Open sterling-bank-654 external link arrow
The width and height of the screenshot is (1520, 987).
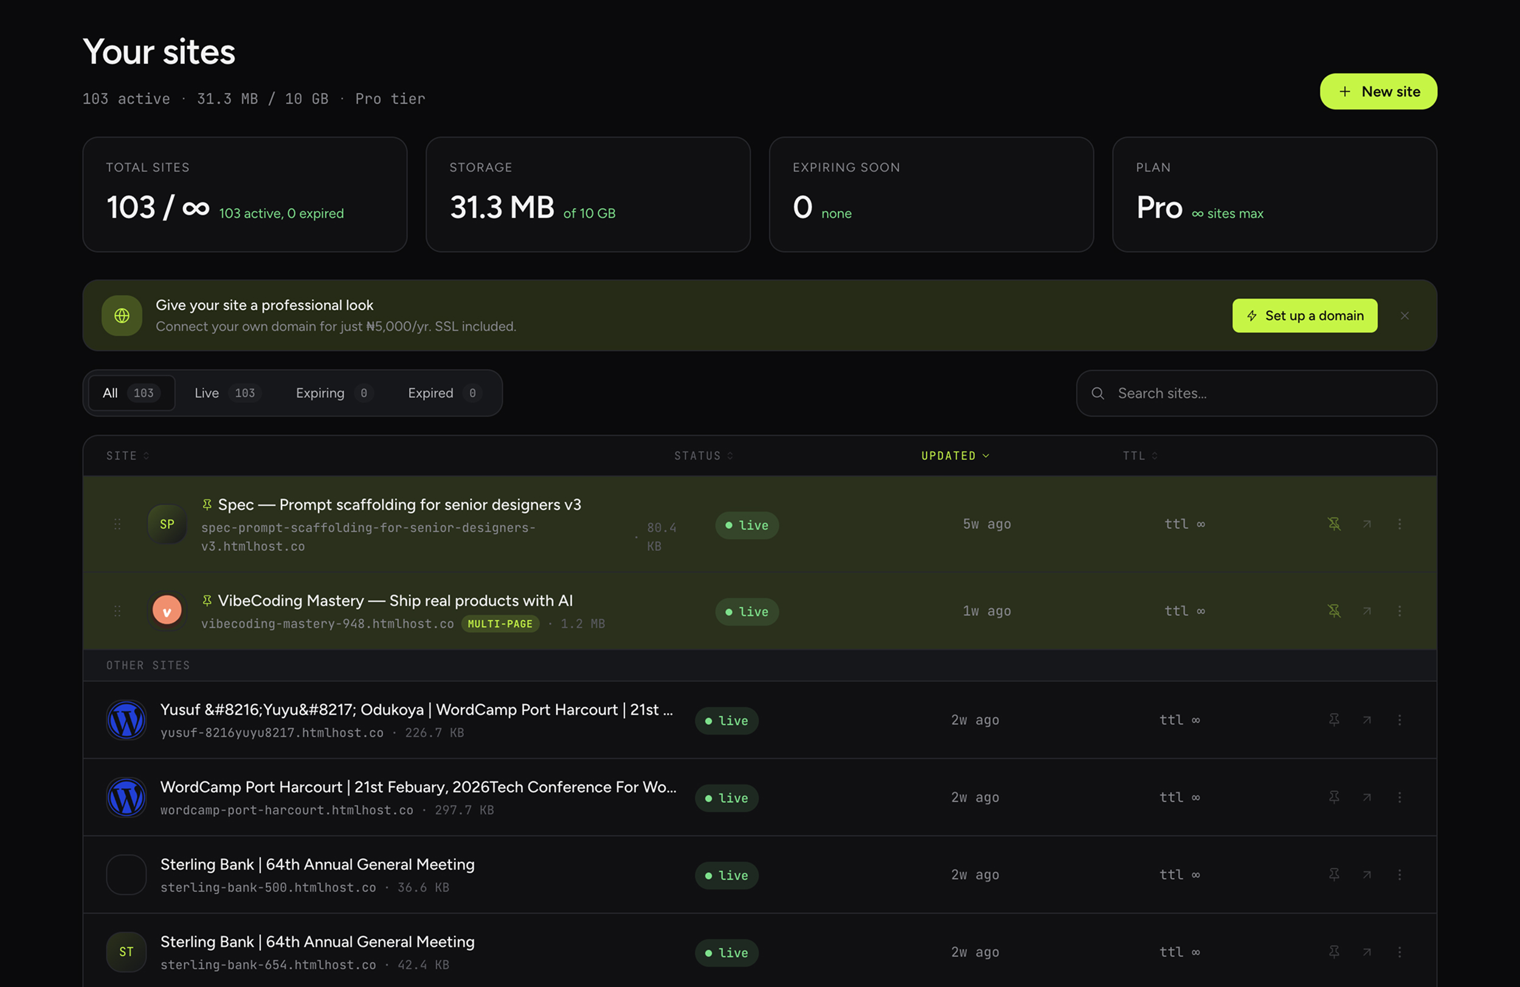point(1367,952)
